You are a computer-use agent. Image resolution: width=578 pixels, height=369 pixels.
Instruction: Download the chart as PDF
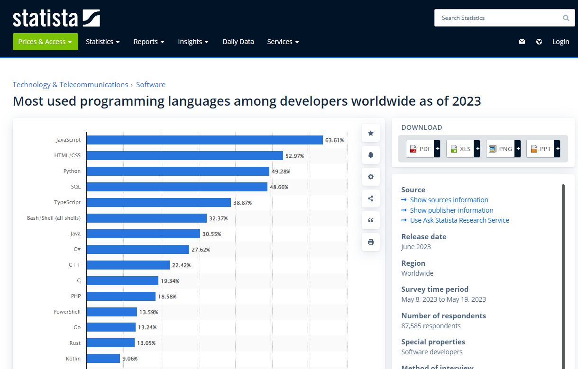[420, 149]
